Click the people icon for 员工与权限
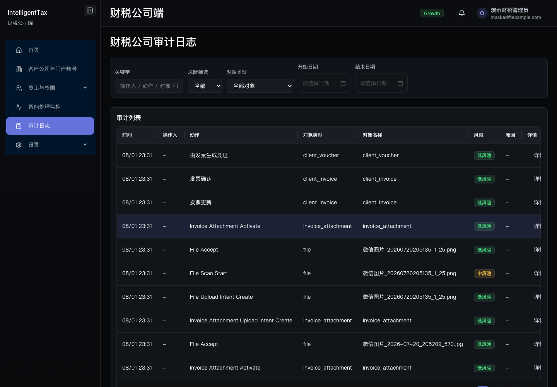The height and width of the screenshot is (387, 557). click(19, 88)
